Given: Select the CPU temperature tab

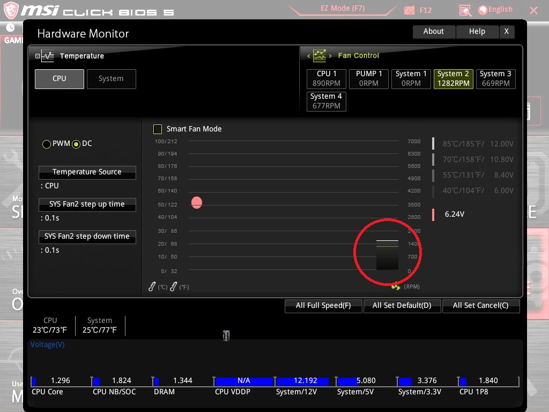Looking at the screenshot, I should coord(60,79).
